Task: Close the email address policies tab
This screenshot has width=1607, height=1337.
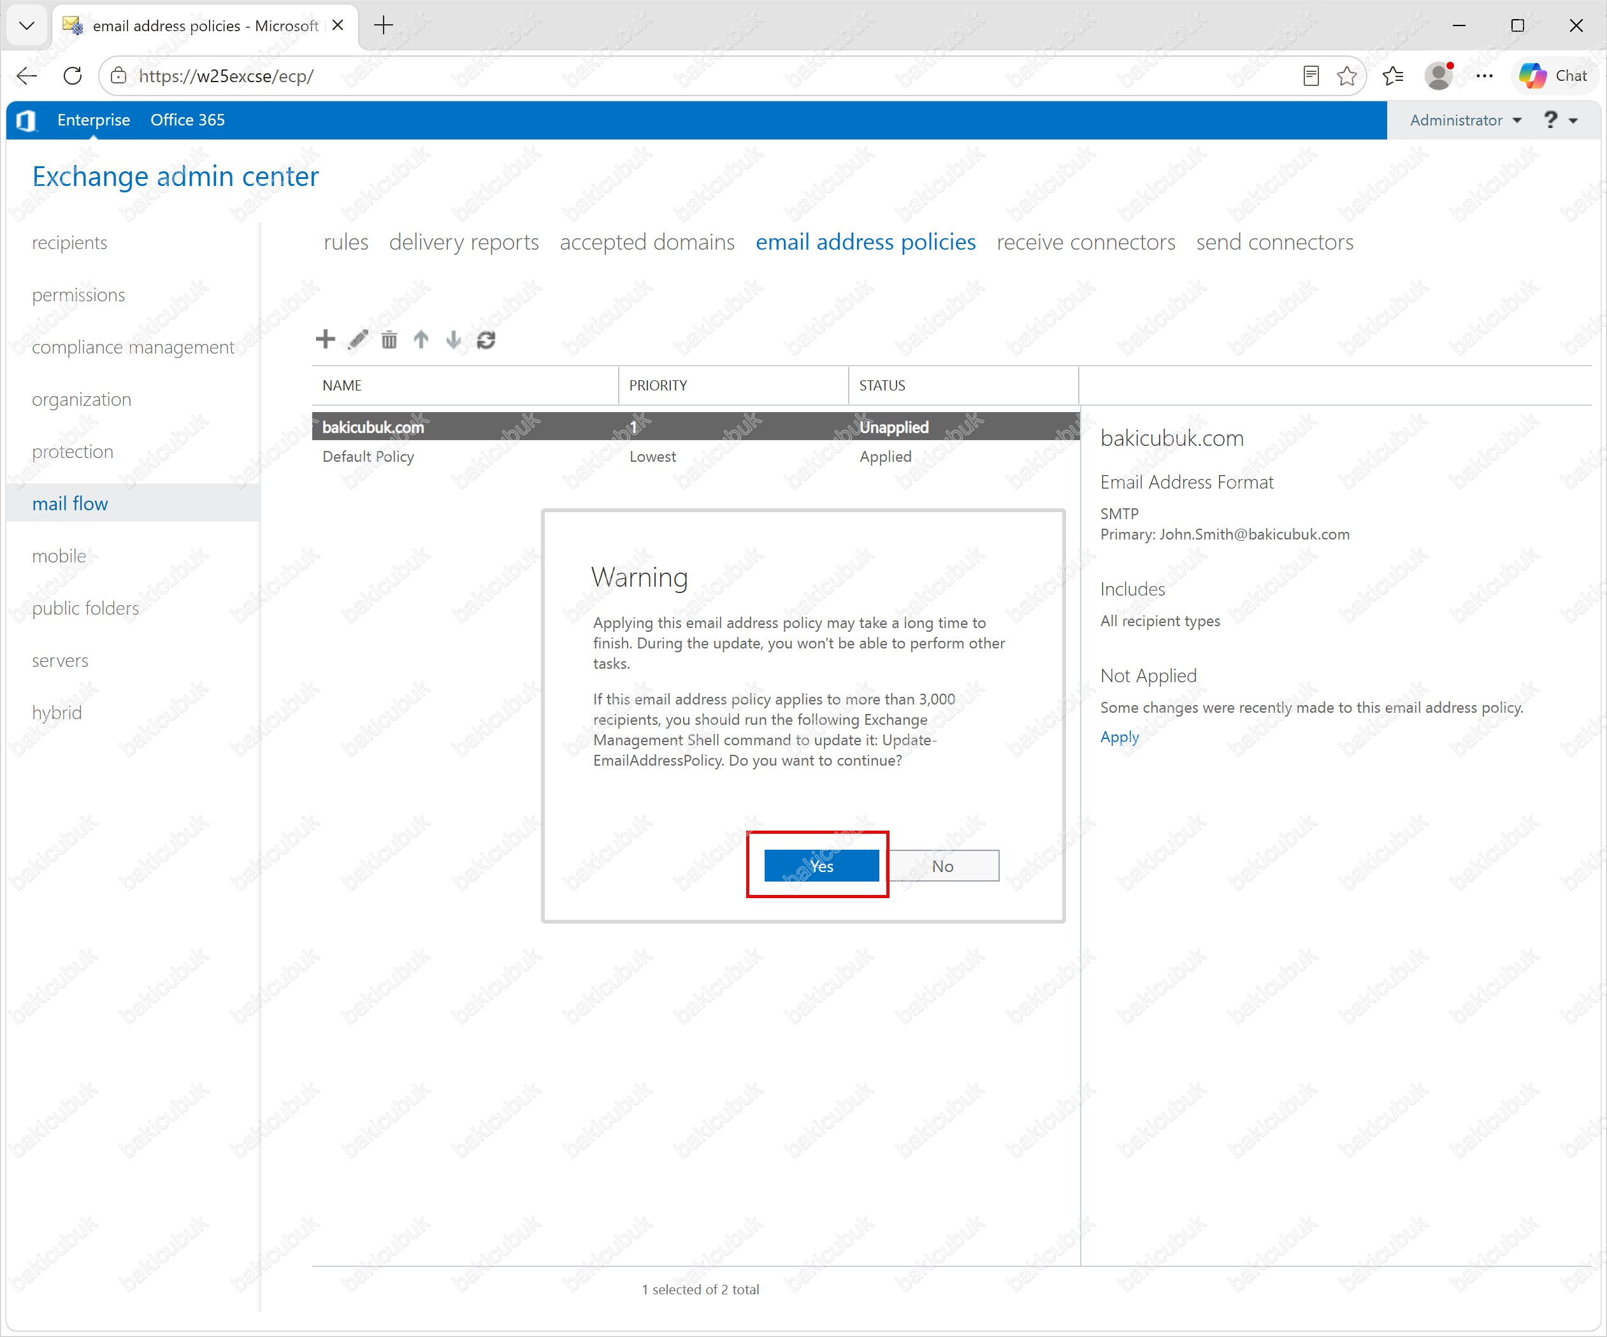Action: pyautogui.click(x=338, y=25)
